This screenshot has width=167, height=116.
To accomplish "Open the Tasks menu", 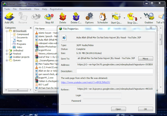I will pyautogui.click(x=7, y=9).
